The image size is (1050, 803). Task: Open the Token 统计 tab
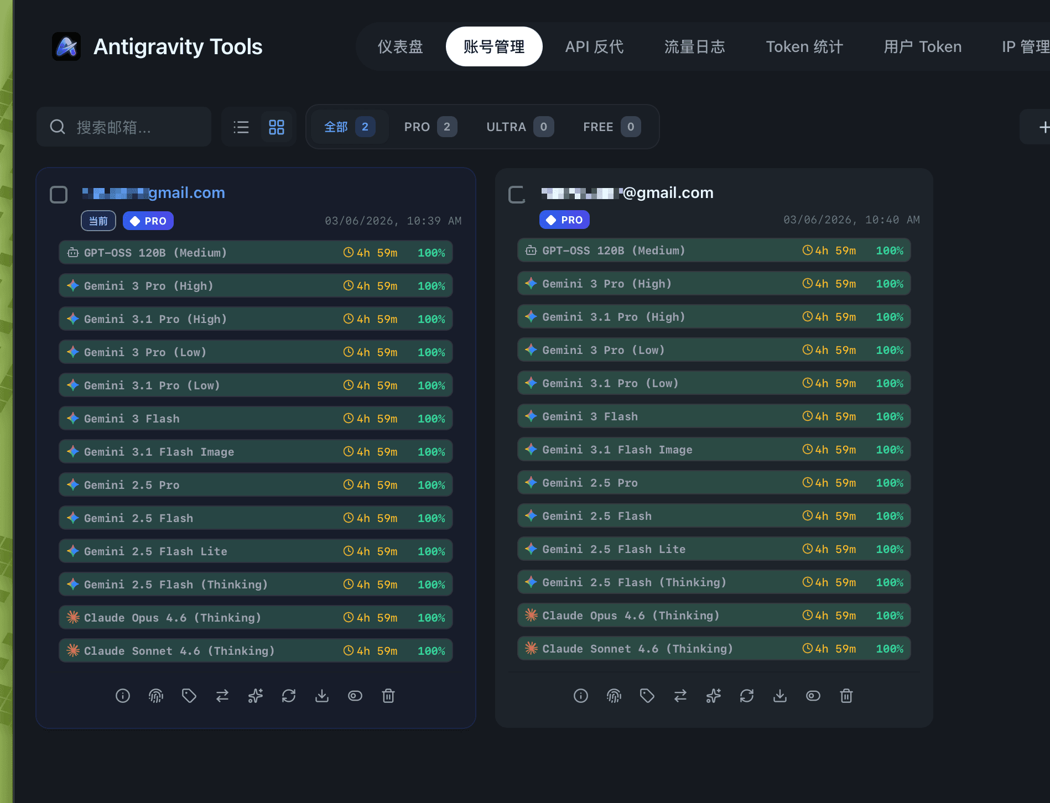coord(804,46)
